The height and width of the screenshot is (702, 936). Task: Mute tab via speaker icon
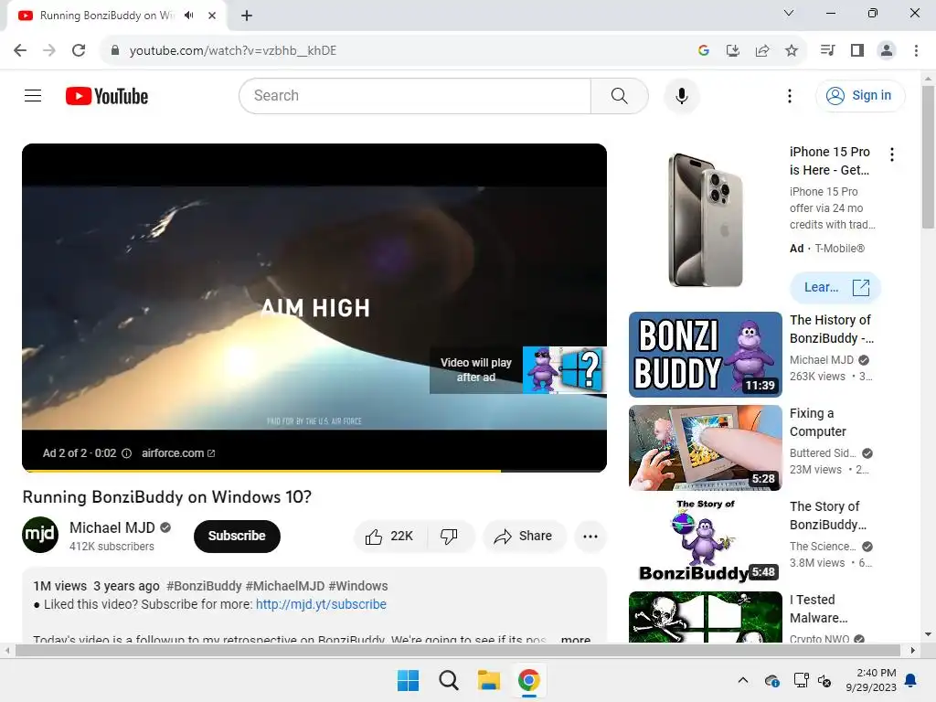pyautogui.click(x=189, y=15)
